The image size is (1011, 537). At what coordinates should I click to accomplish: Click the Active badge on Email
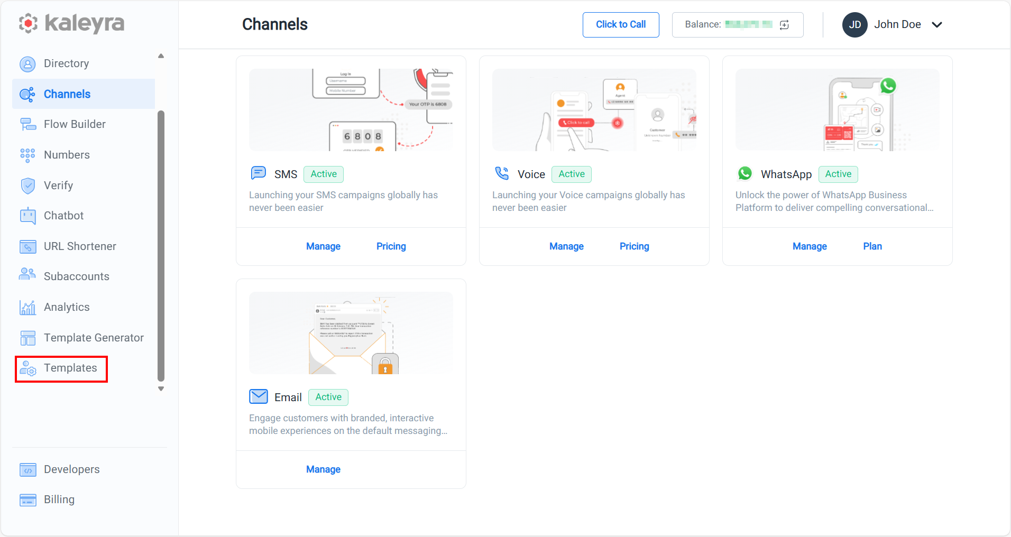tap(328, 397)
